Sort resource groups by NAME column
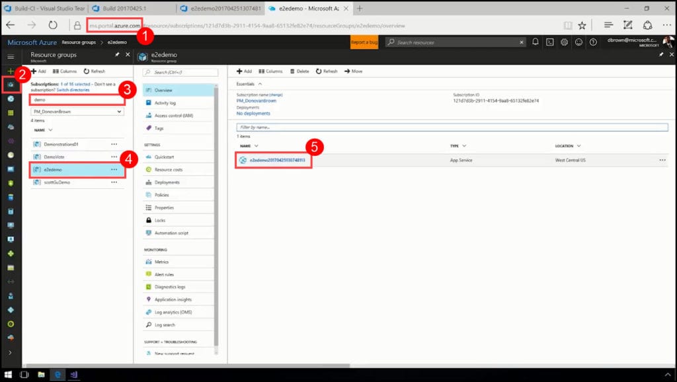Screen dimensions: 677x382 click(x=43, y=130)
